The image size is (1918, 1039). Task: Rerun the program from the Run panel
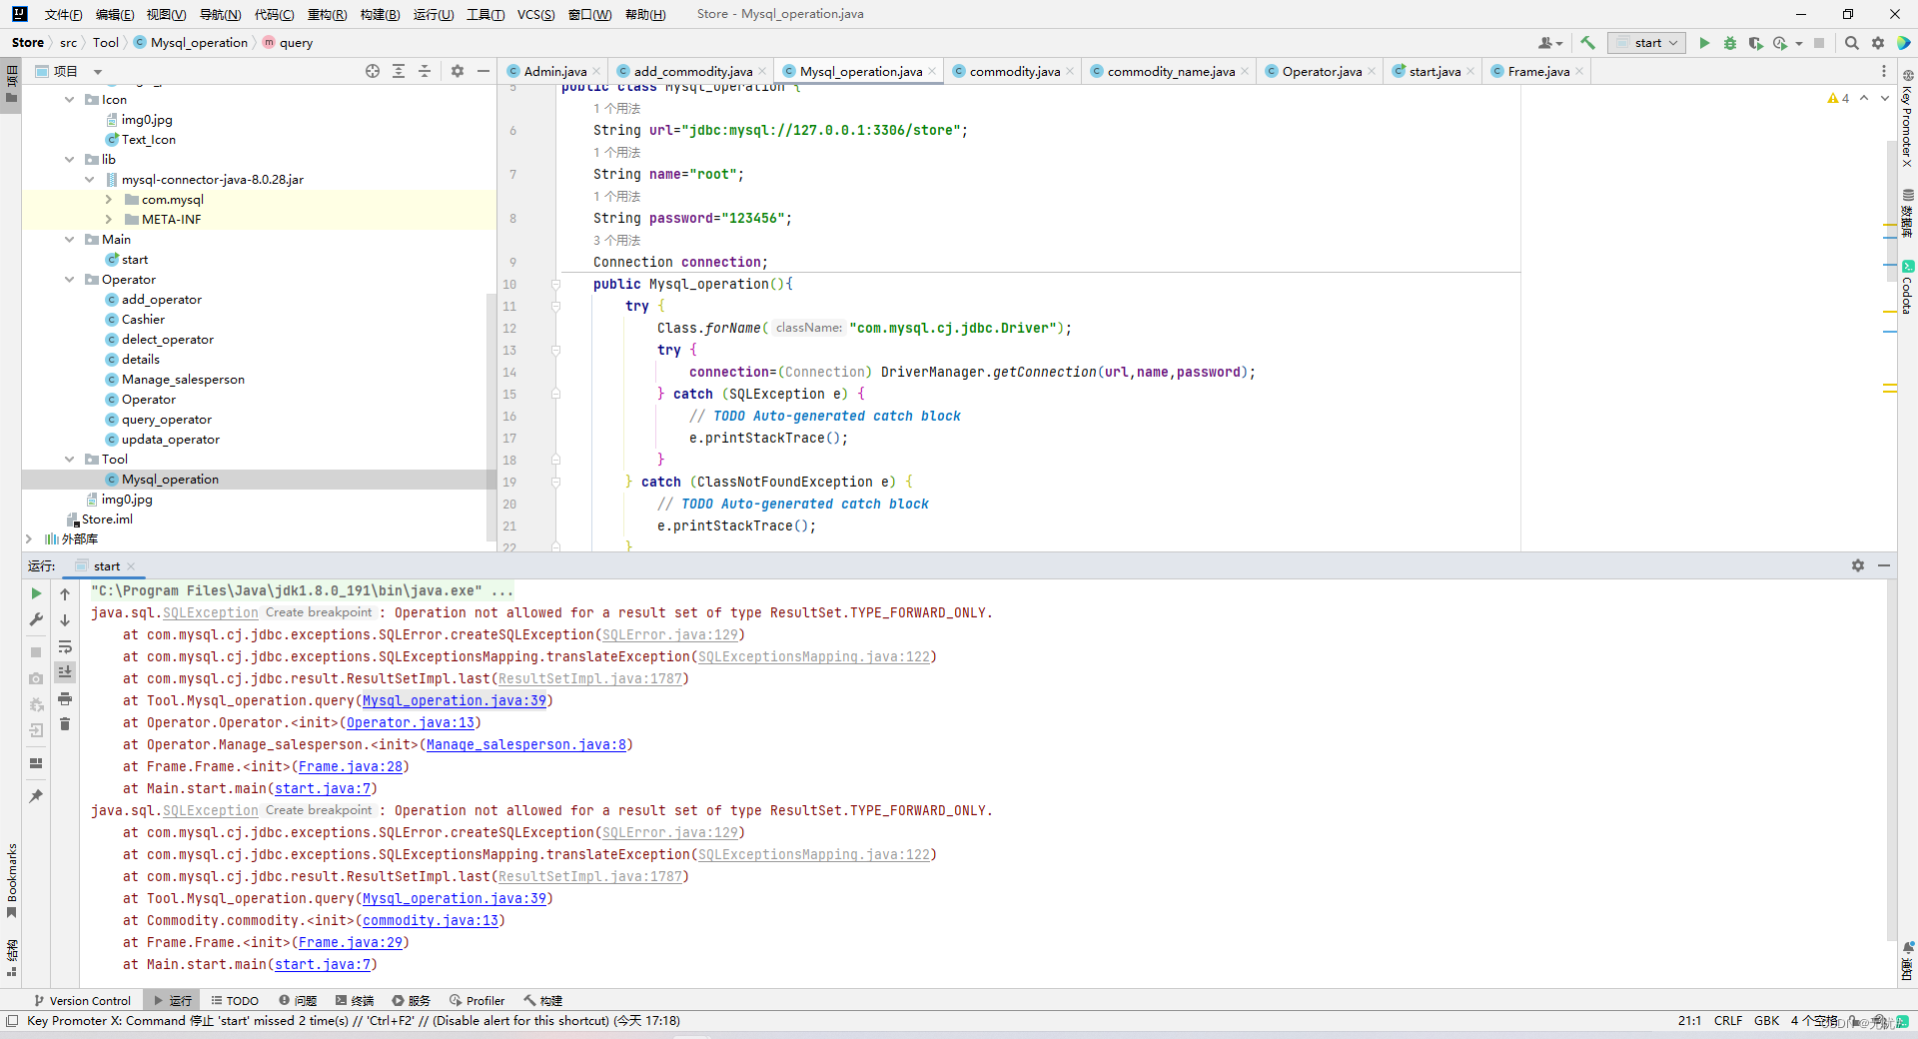tap(37, 593)
